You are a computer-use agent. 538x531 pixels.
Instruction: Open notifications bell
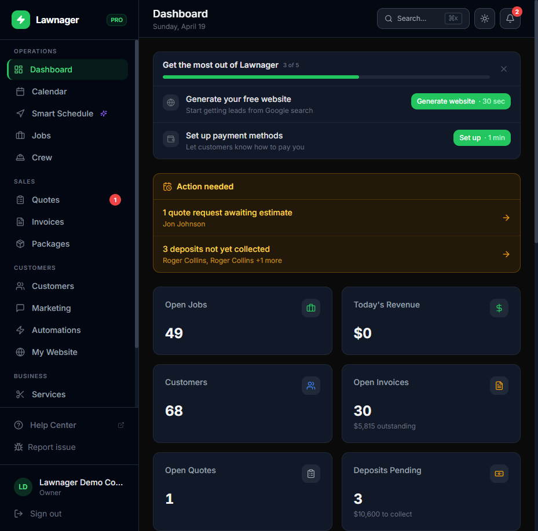click(510, 19)
